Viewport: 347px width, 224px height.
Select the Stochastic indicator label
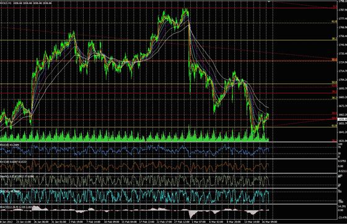(17, 176)
